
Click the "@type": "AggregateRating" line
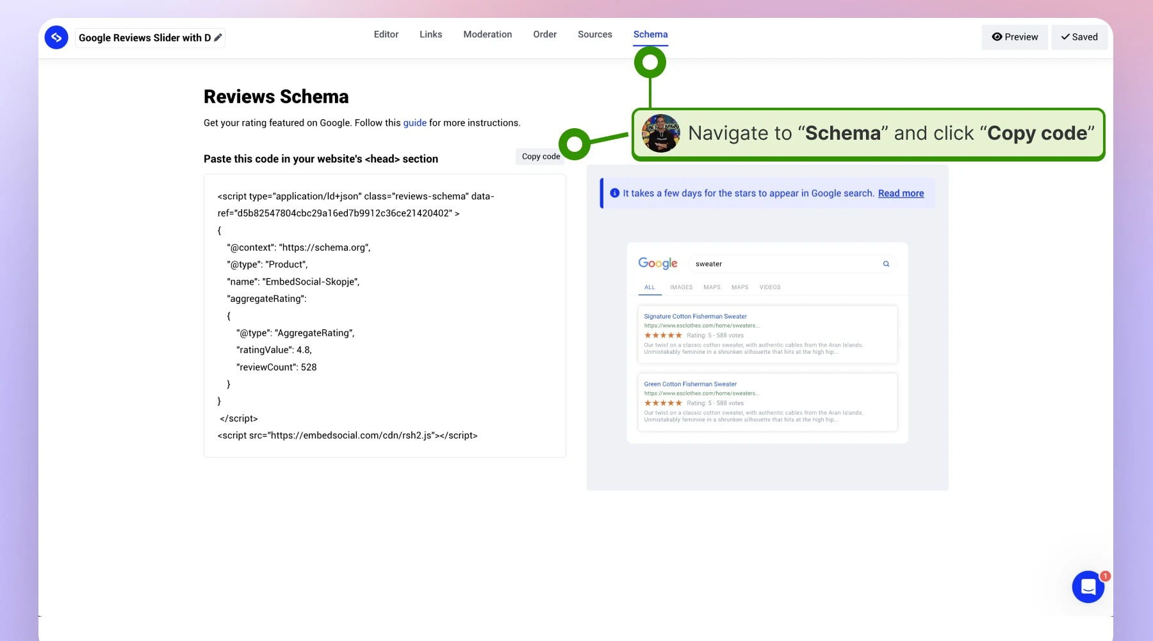[x=295, y=333]
